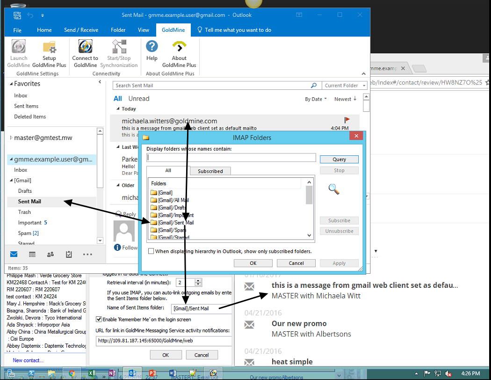Open Outlook from the taskbar

[132, 373]
